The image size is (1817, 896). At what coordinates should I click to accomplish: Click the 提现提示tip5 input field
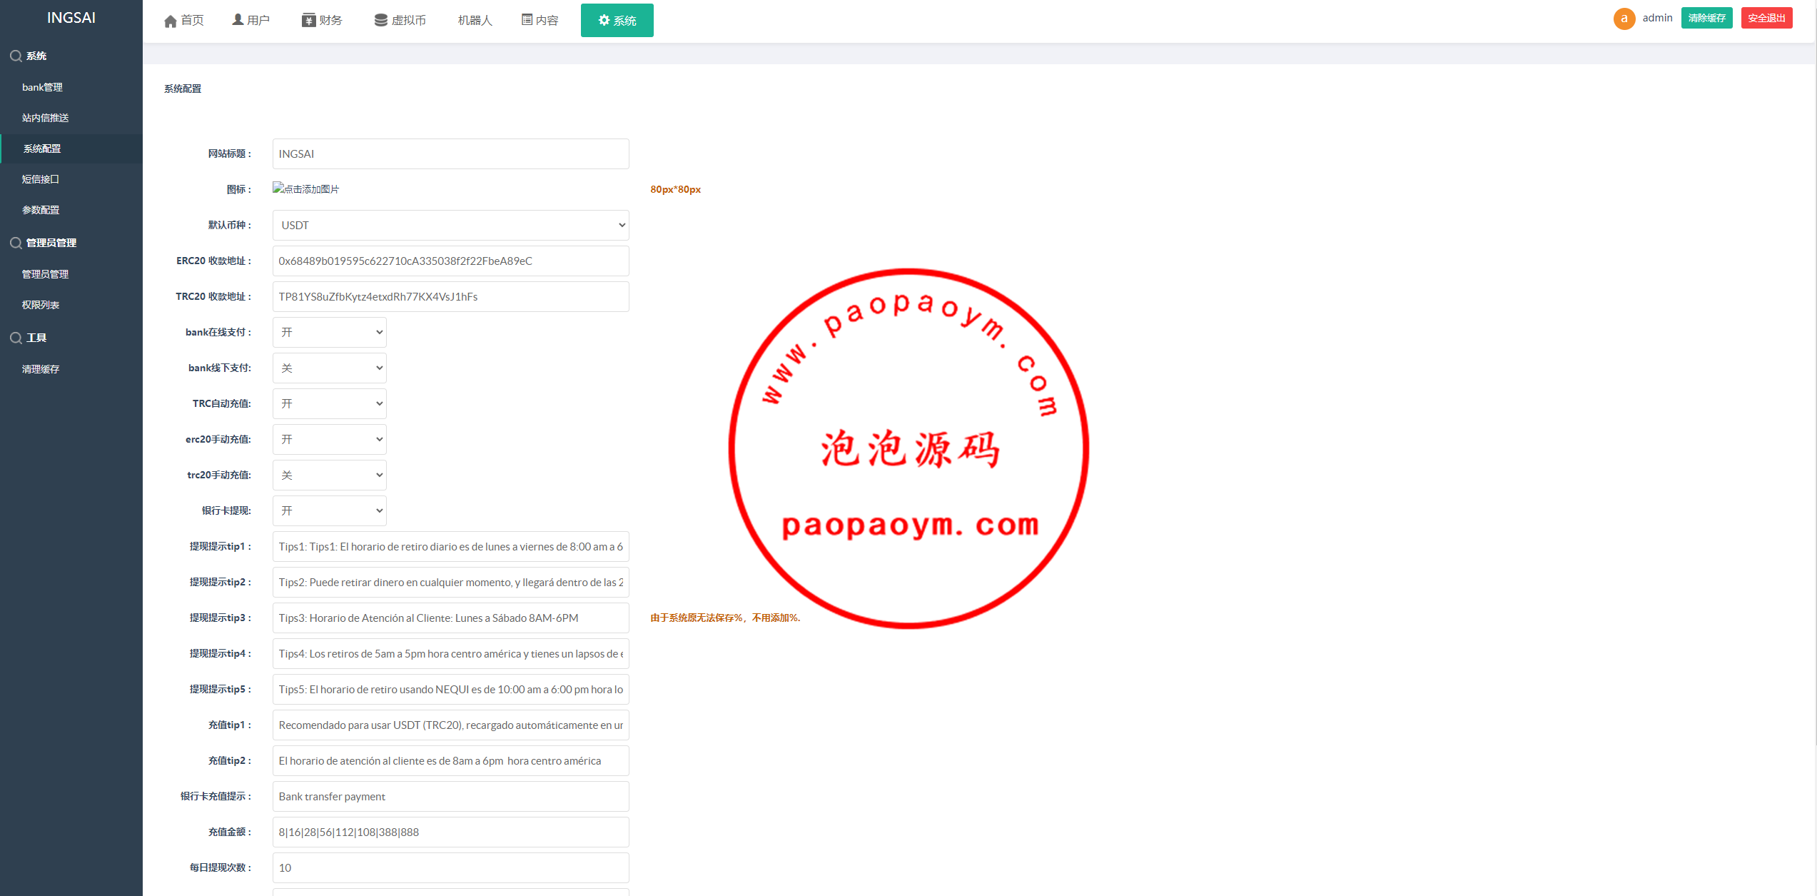[x=450, y=689]
